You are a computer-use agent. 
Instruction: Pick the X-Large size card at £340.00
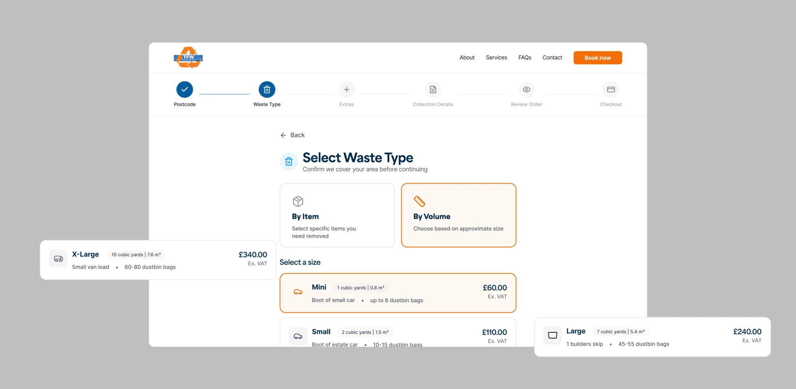[158, 260]
